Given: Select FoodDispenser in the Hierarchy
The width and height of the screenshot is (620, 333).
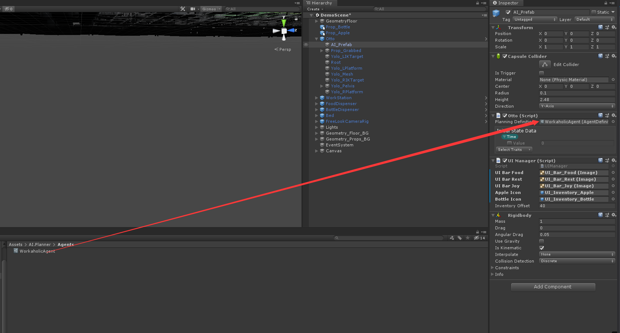Looking at the screenshot, I should click(341, 104).
